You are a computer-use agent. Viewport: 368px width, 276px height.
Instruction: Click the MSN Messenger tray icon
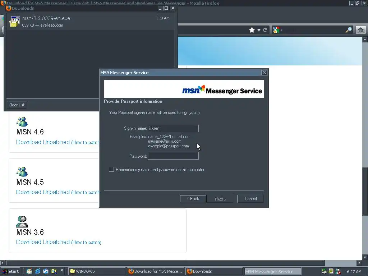338,272
